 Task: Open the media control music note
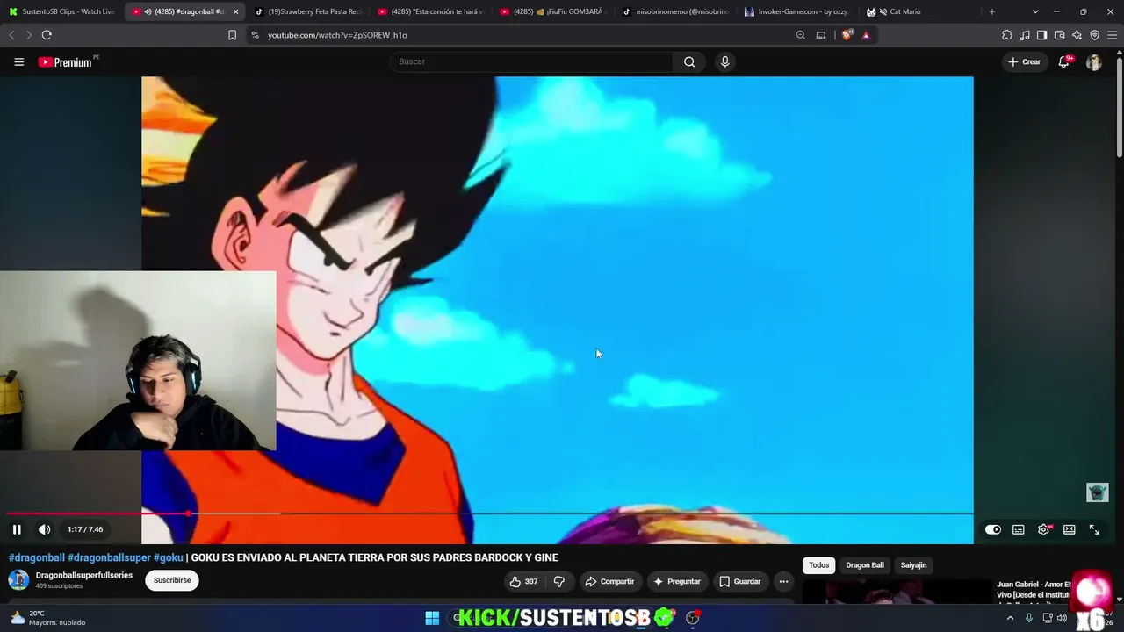pos(1025,35)
